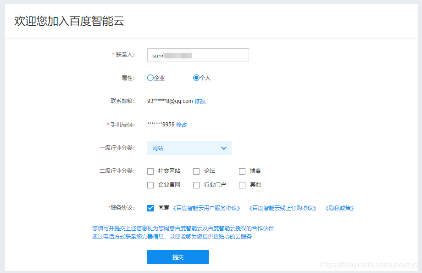Check the 行业门户 checkbox
The height and width of the screenshot is (273, 422).
click(196, 185)
